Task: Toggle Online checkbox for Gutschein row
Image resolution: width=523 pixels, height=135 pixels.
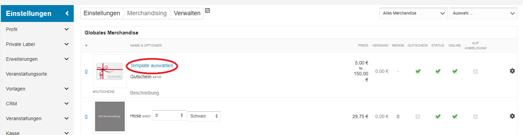Action: point(455,71)
